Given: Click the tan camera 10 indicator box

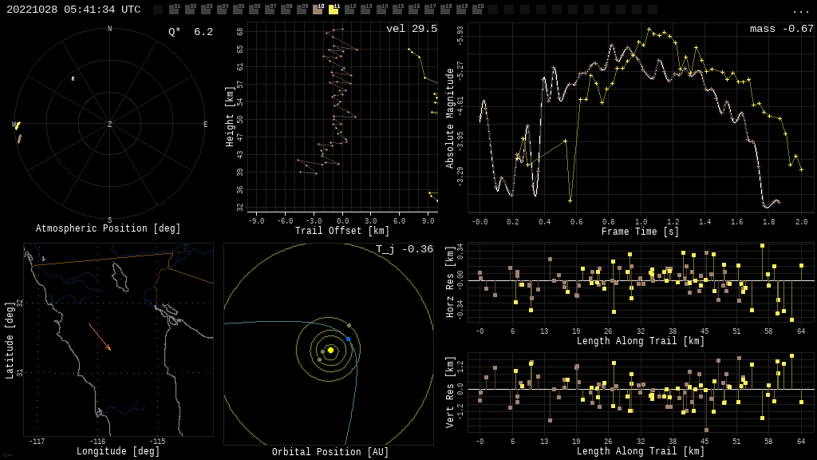Looking at the screenshot, I should [x=318, y=10].
